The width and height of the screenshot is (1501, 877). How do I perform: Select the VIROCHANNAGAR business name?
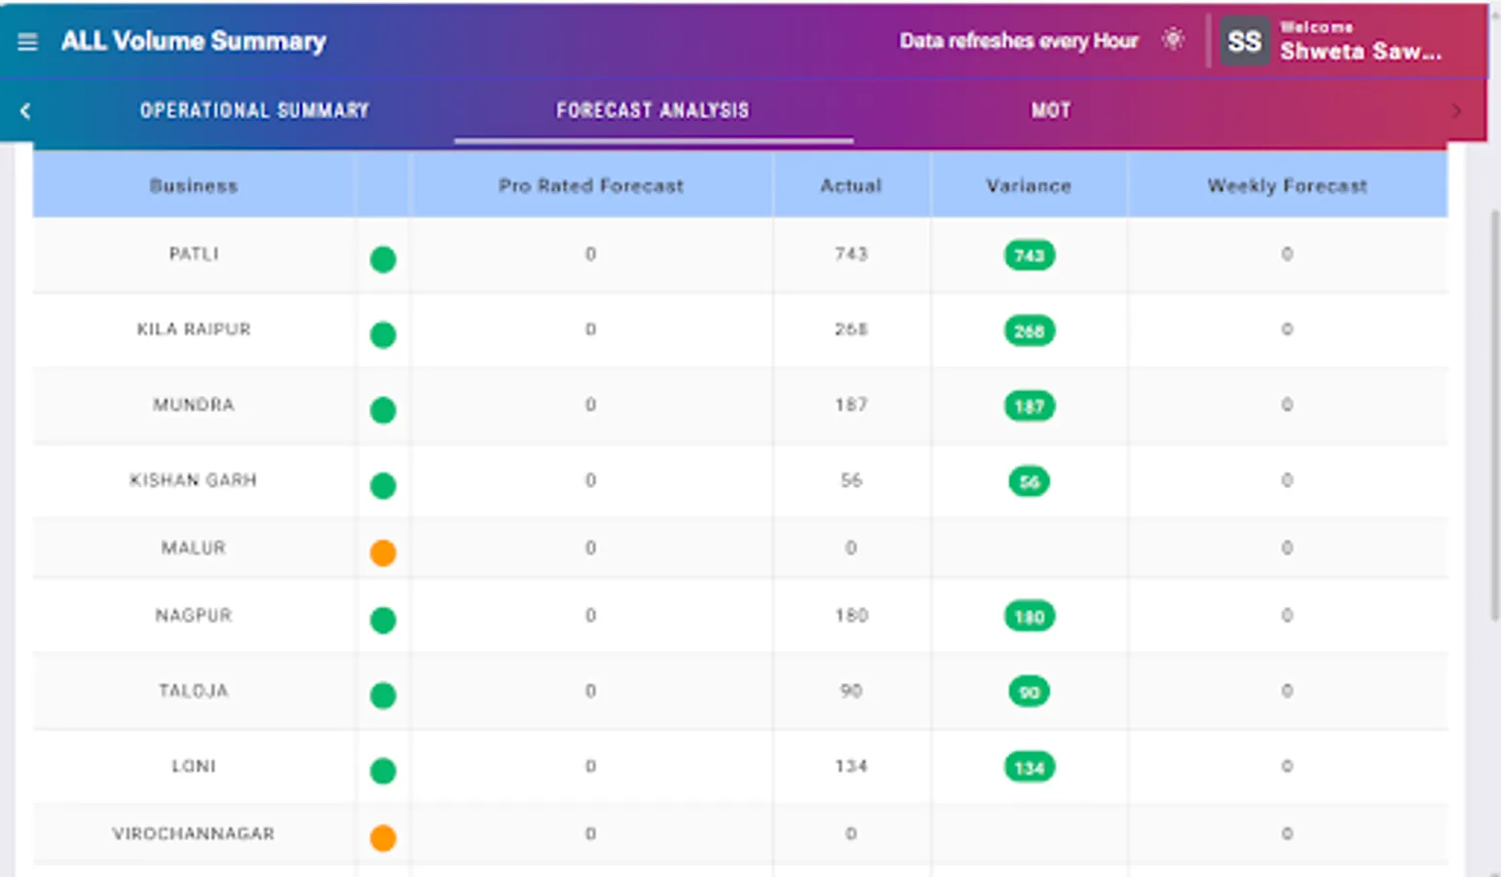pyautogui.click(x=194, y=834)
